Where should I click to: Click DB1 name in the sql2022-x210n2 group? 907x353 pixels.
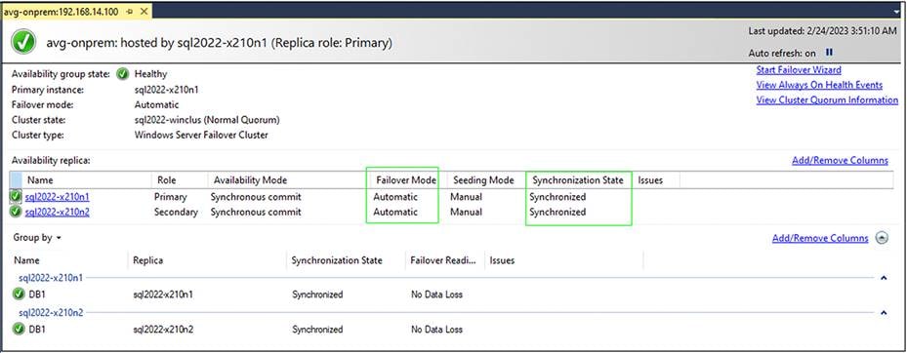click(x=37, y=330)
